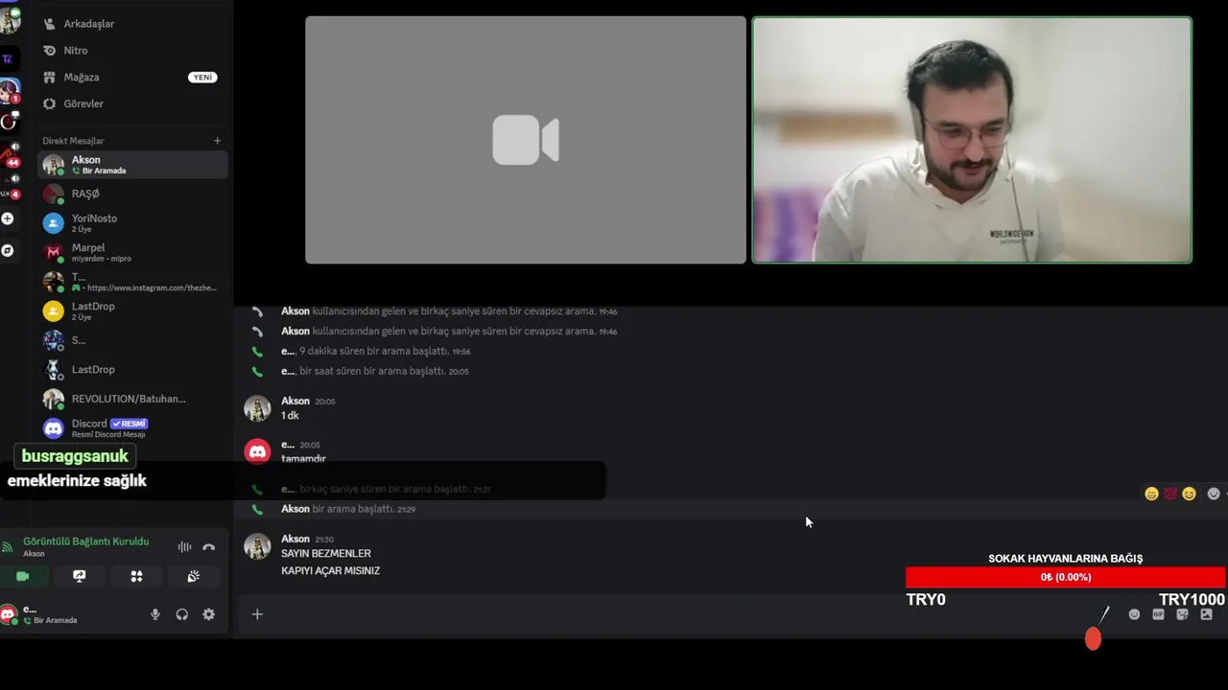Screen dimensions: 1228x690
Task: Hang up the call with Akson
Action: click(209, 546)
